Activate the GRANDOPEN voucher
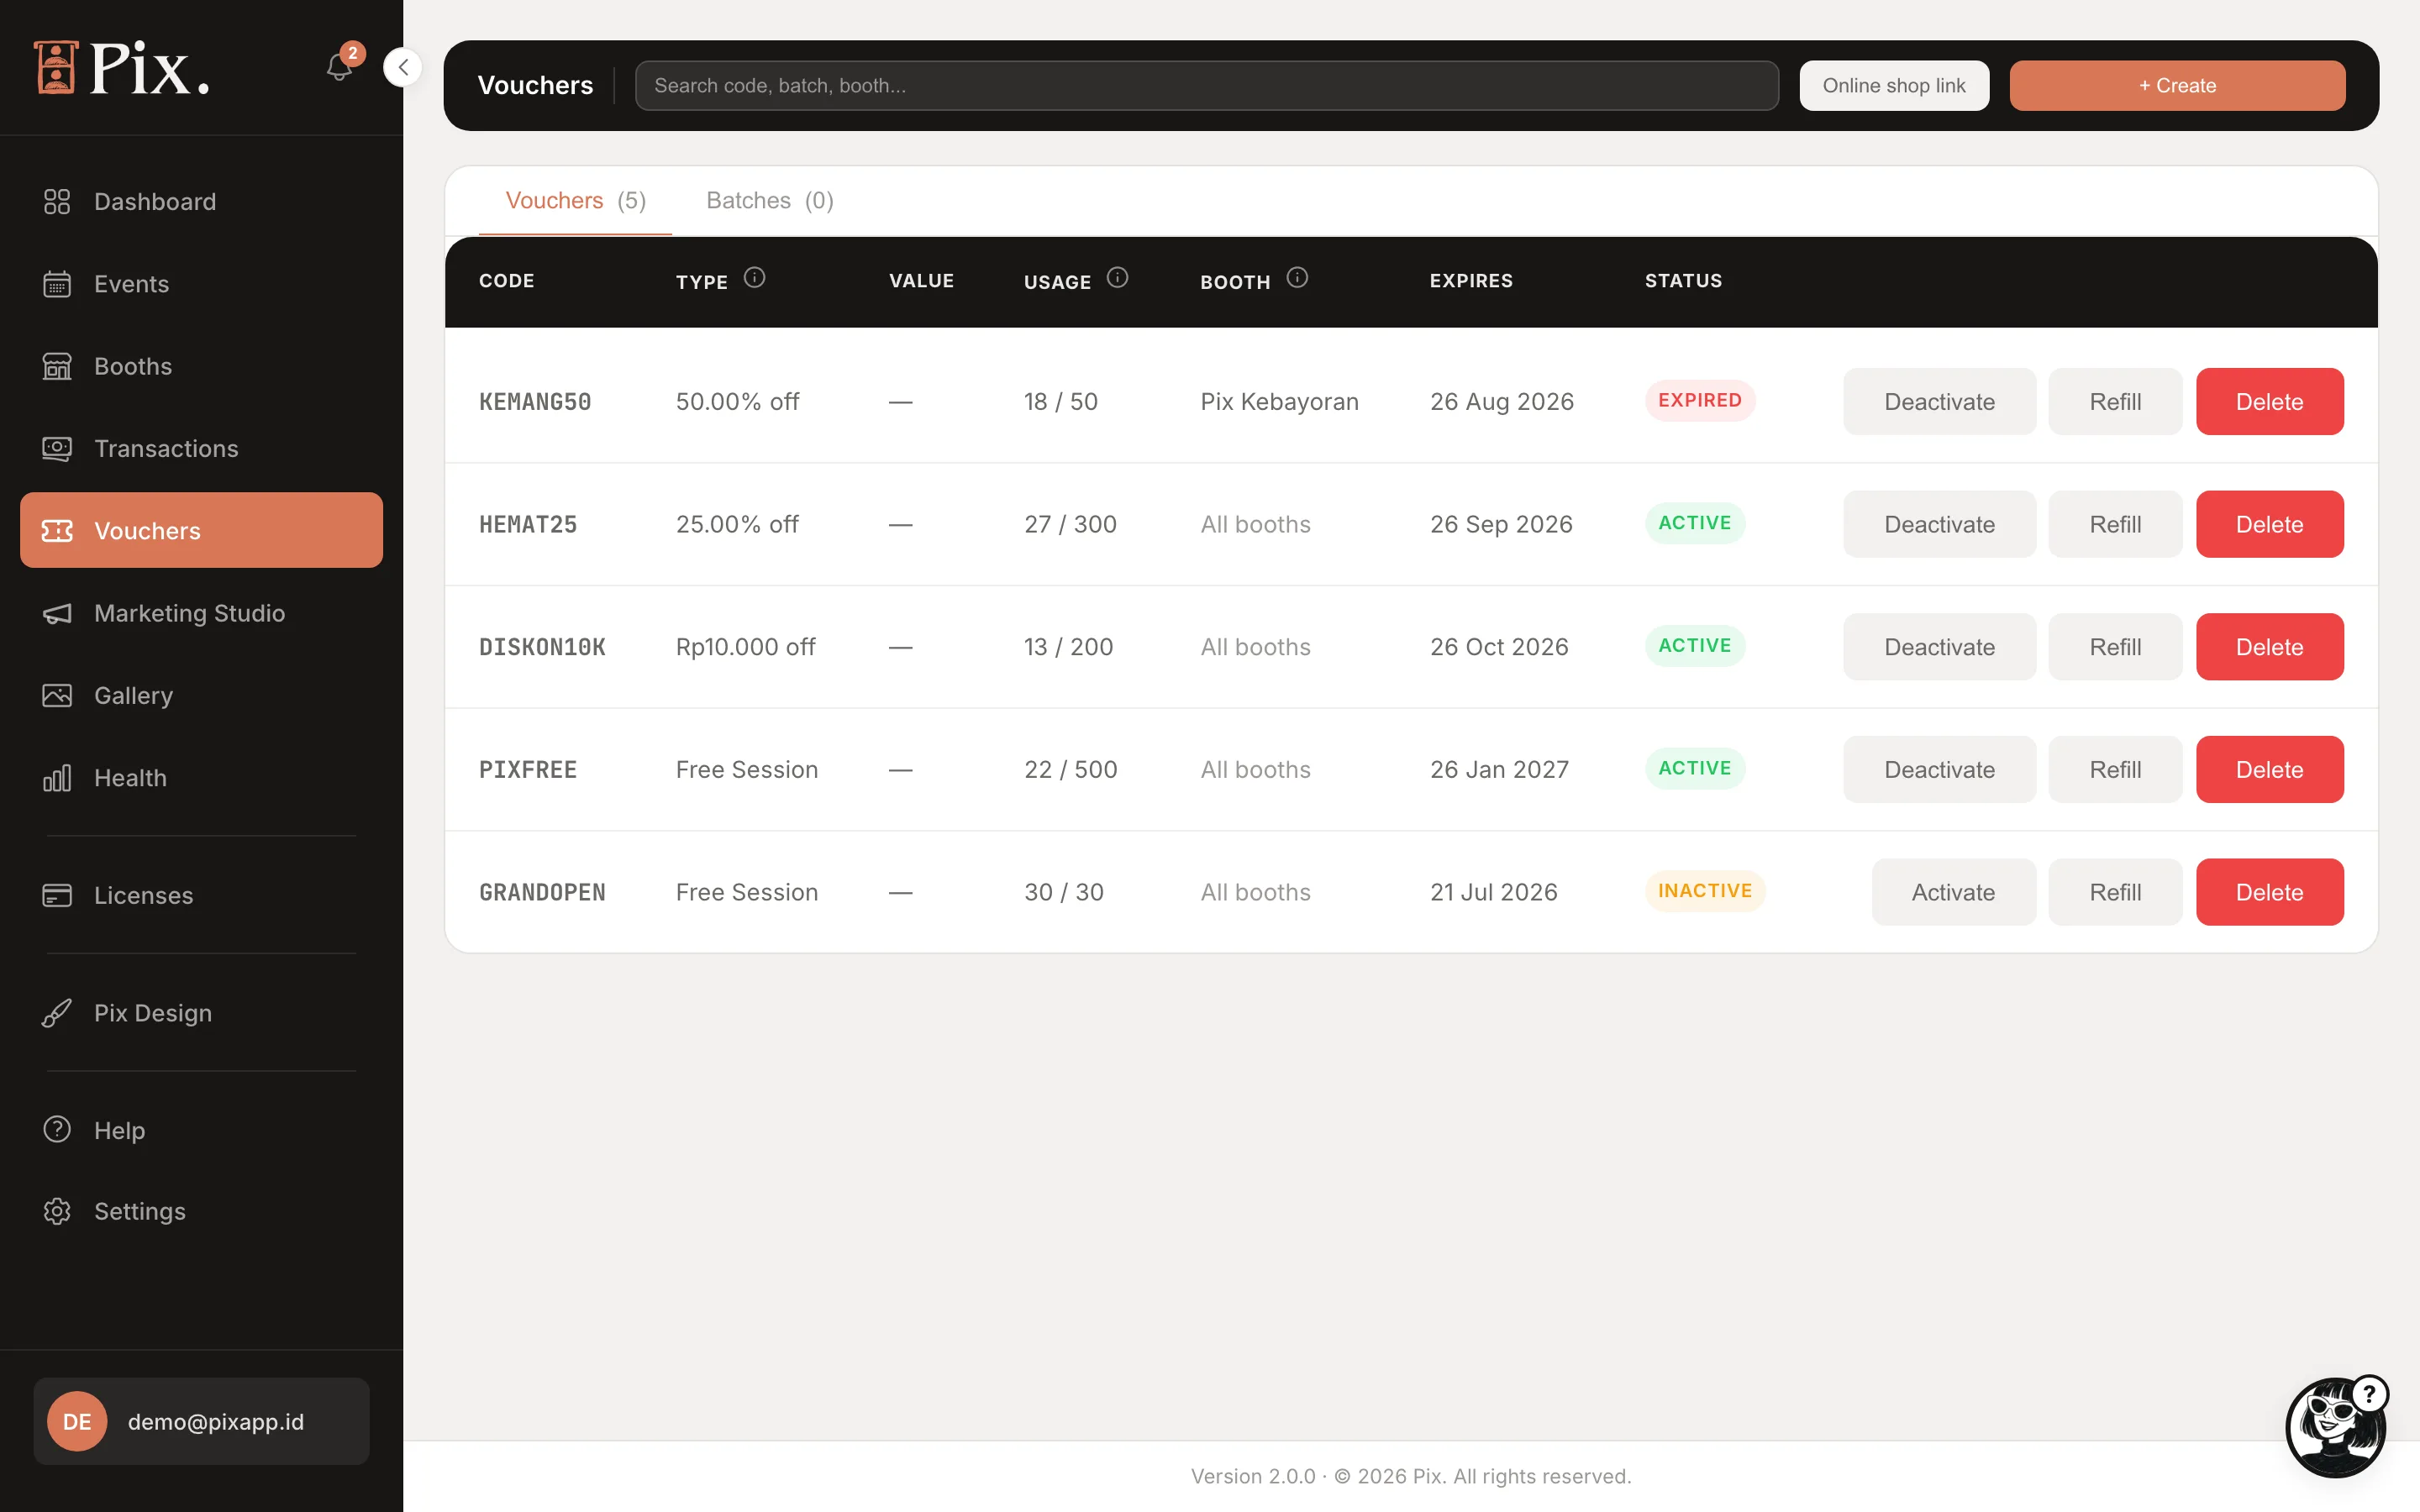 tap(1953, 892)
